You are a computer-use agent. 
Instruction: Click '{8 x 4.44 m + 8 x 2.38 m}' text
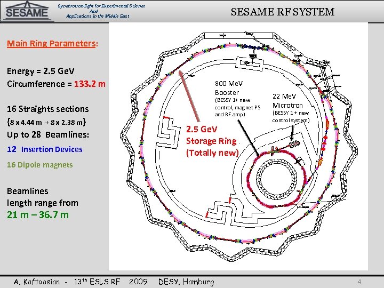[x=46, y=122]
